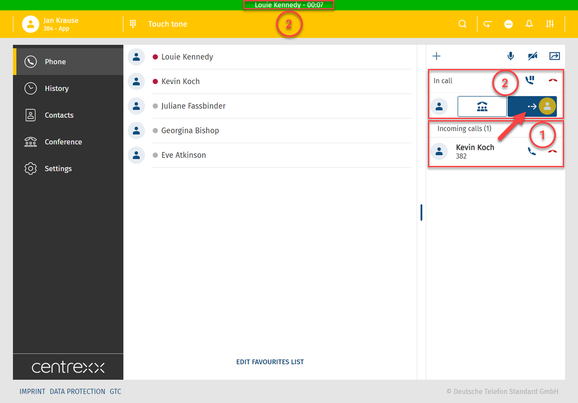Screen dimensions: 578x403
Task: Start conference from the in-call button
Action: (x=482, y=107)
